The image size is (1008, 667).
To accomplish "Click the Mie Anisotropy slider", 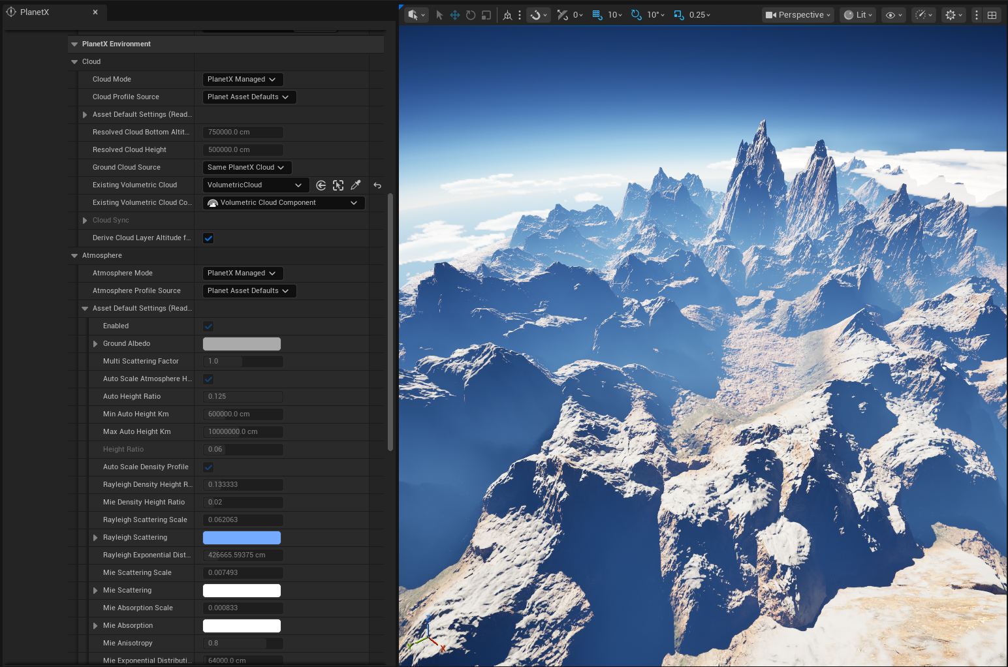I will (x=243, y=644).
